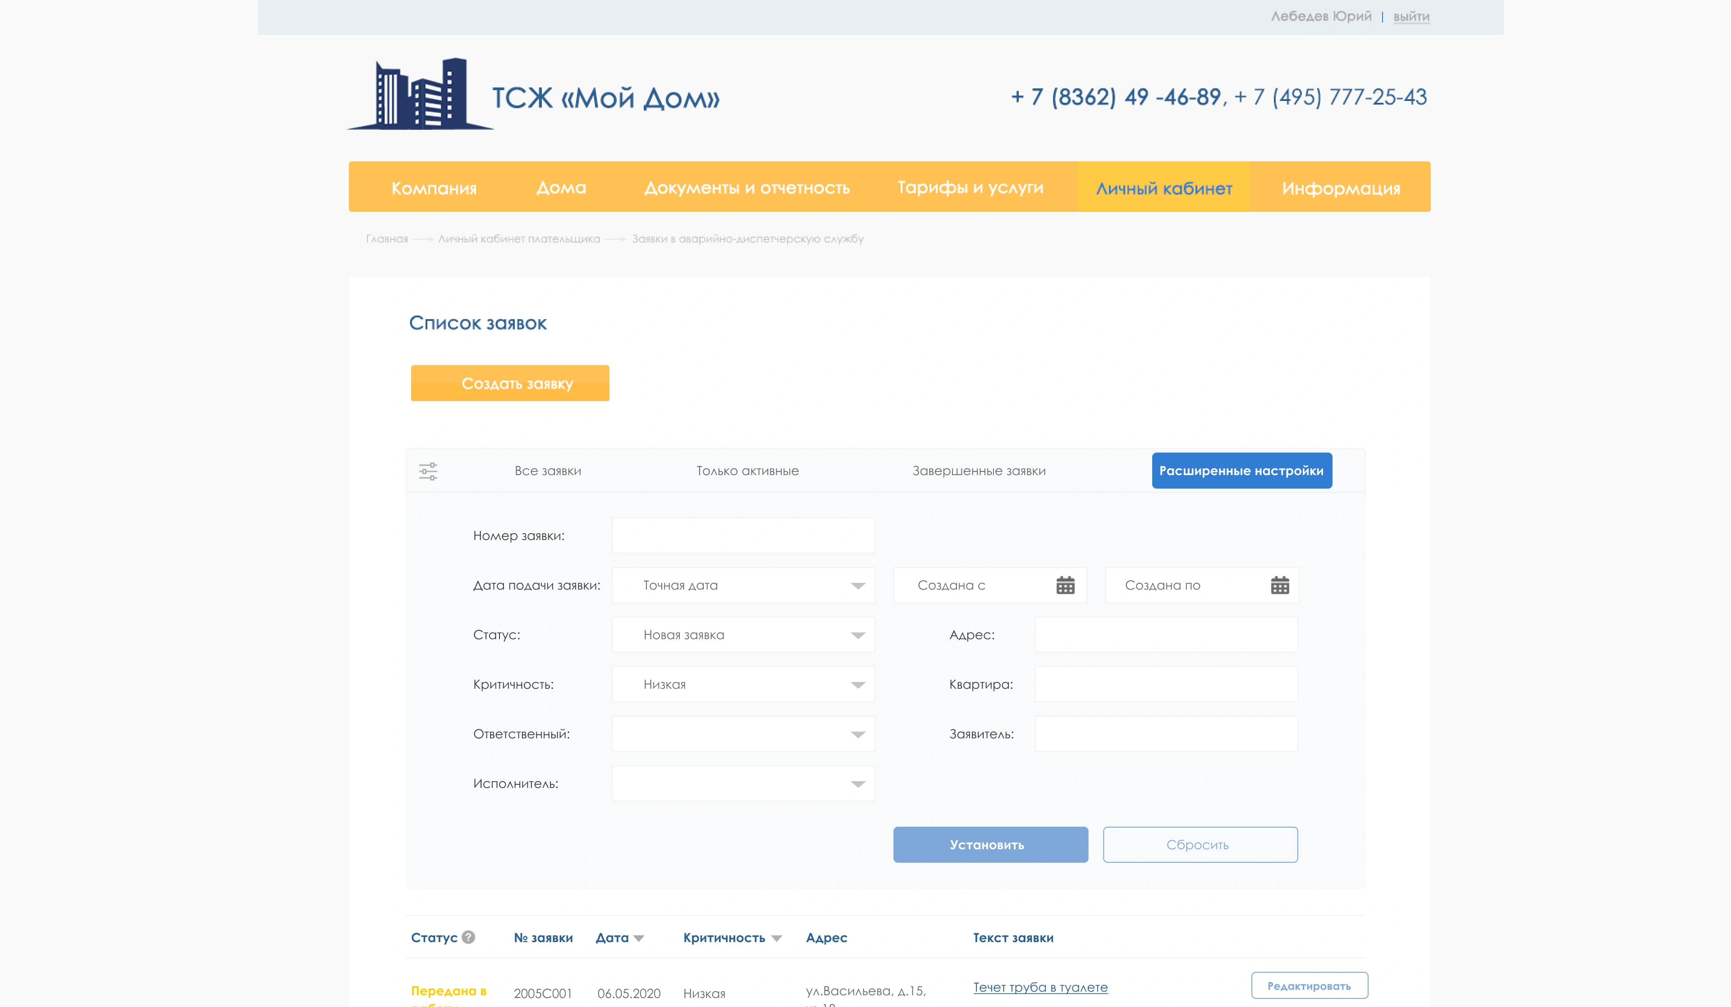This screenshot has width=1731, height=1007.
Task: Switch to Только активные tab
Action: tap(746, 471)
